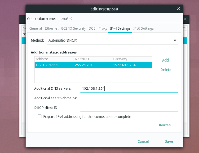
Task: Close the Editing enp5s0 dialog
Action: coord(178,9)
